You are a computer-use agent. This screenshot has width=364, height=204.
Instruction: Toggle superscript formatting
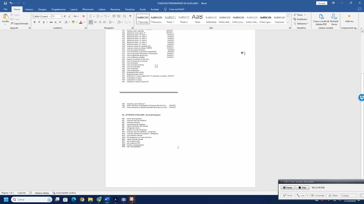(x=60, y=22)
